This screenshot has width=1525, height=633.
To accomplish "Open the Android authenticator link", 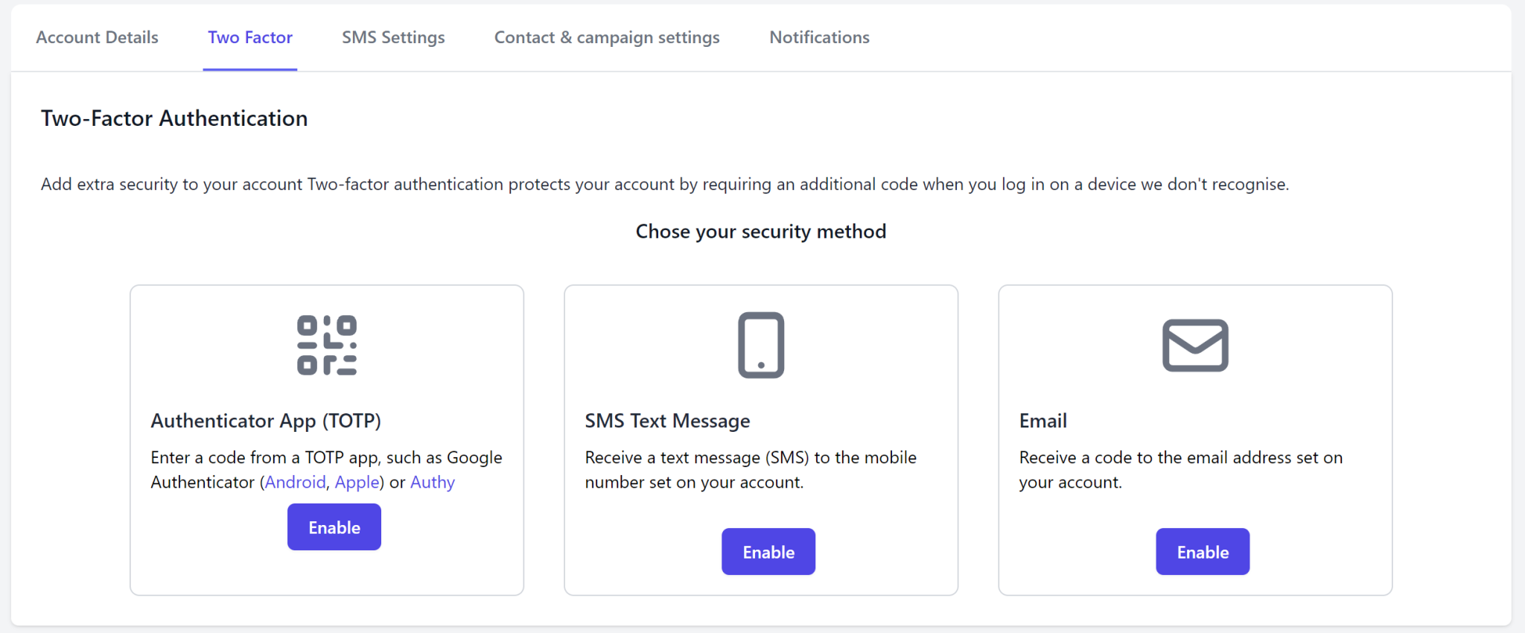I will (x=295, y=482).
